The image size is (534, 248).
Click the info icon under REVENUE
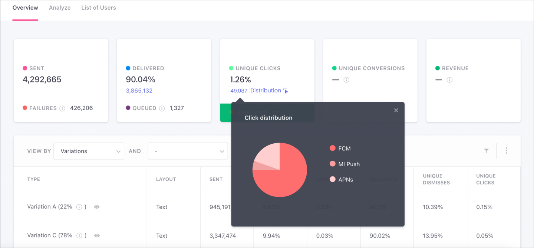click(x=449, y=80)
